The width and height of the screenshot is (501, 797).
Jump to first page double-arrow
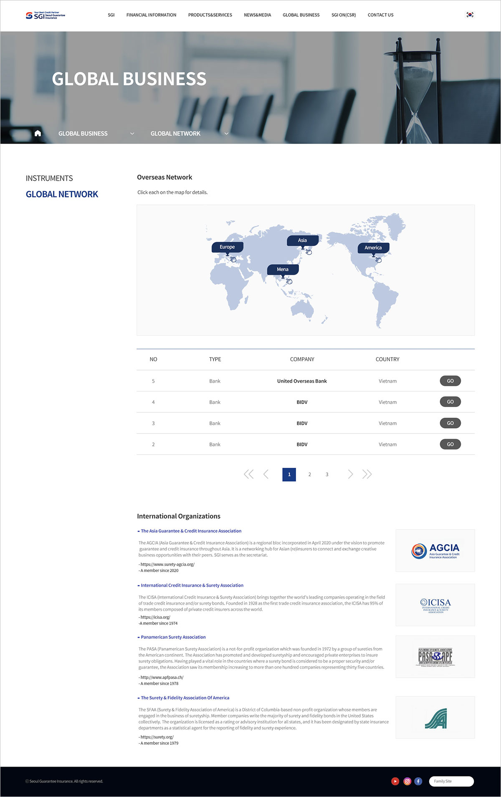248,474
